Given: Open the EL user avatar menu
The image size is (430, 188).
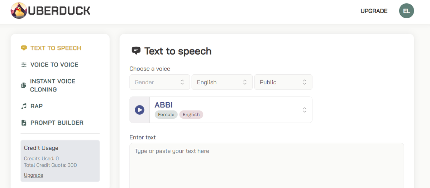Looking at the screenshot, I should click(406, 11).
